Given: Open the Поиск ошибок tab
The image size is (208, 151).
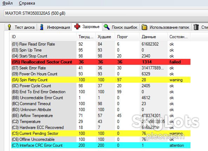Looking at the screenshot, I should 121,27.
